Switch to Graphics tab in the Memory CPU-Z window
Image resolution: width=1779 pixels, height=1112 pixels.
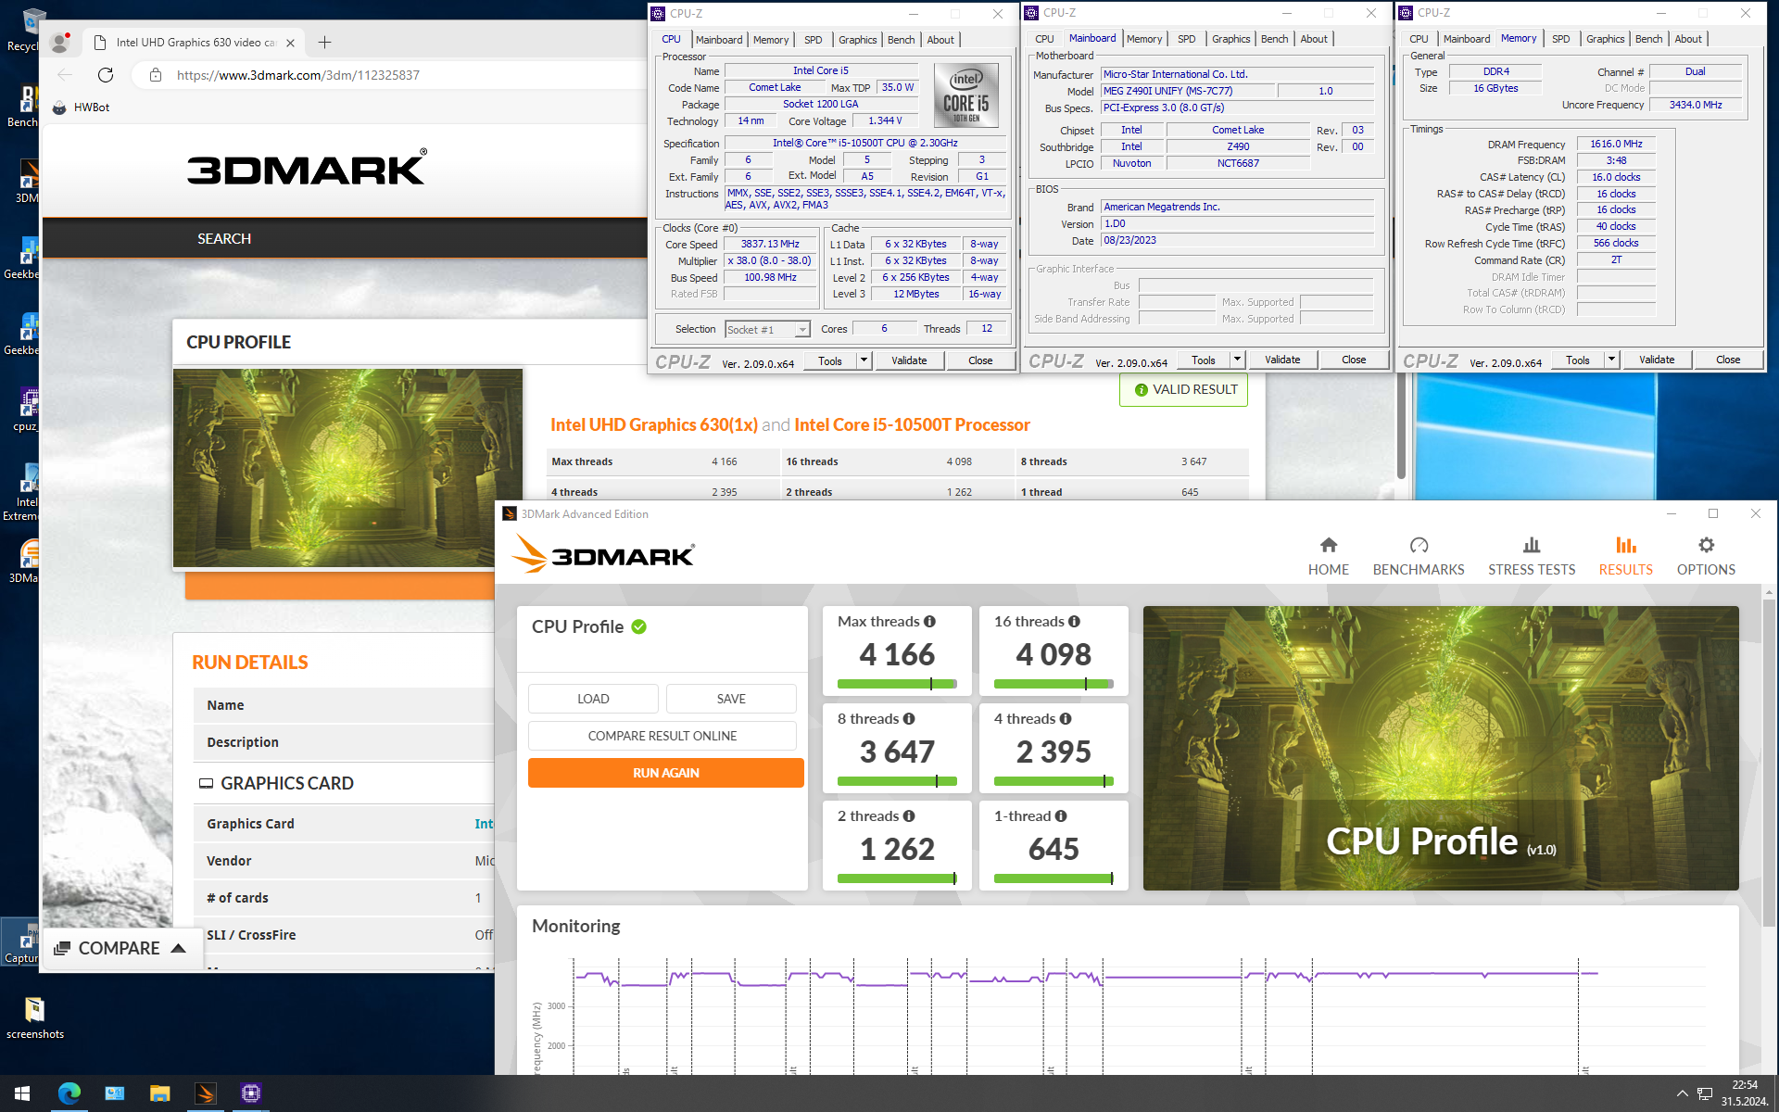(x=1605, y=39)
